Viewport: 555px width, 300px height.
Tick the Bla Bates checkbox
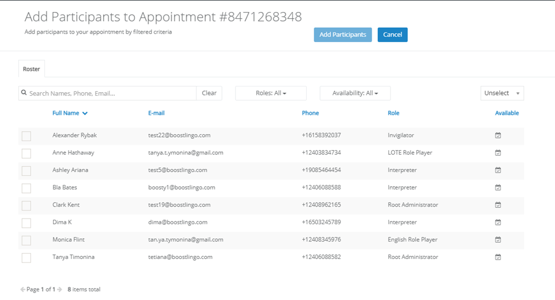(26, 188)
